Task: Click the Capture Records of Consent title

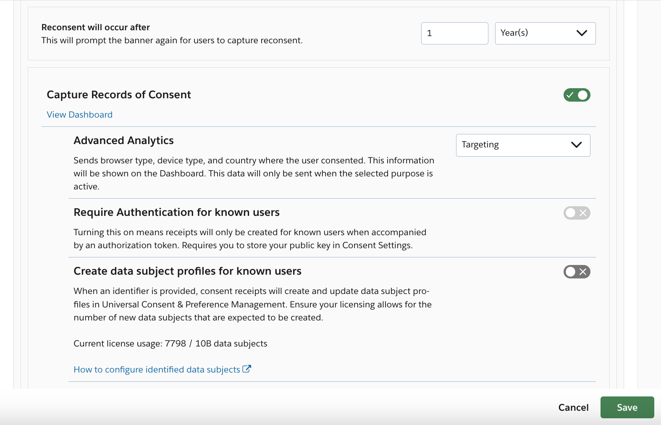Action: (119, 94)
